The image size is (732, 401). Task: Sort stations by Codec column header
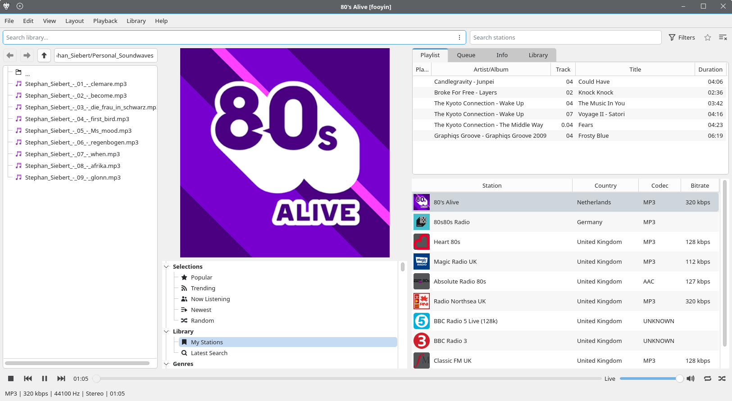pyautogui.click(x=659, y=185)
